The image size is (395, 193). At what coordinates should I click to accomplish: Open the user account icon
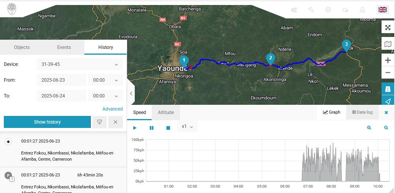tap(362, 10)
